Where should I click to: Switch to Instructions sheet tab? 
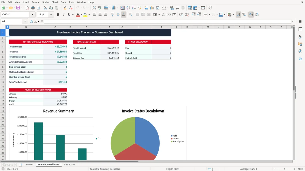pyautogui.click(x=70, y=164)
